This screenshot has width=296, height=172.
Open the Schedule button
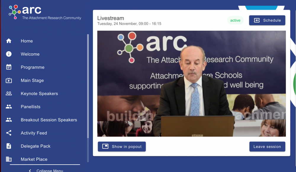tap(267, 20)
